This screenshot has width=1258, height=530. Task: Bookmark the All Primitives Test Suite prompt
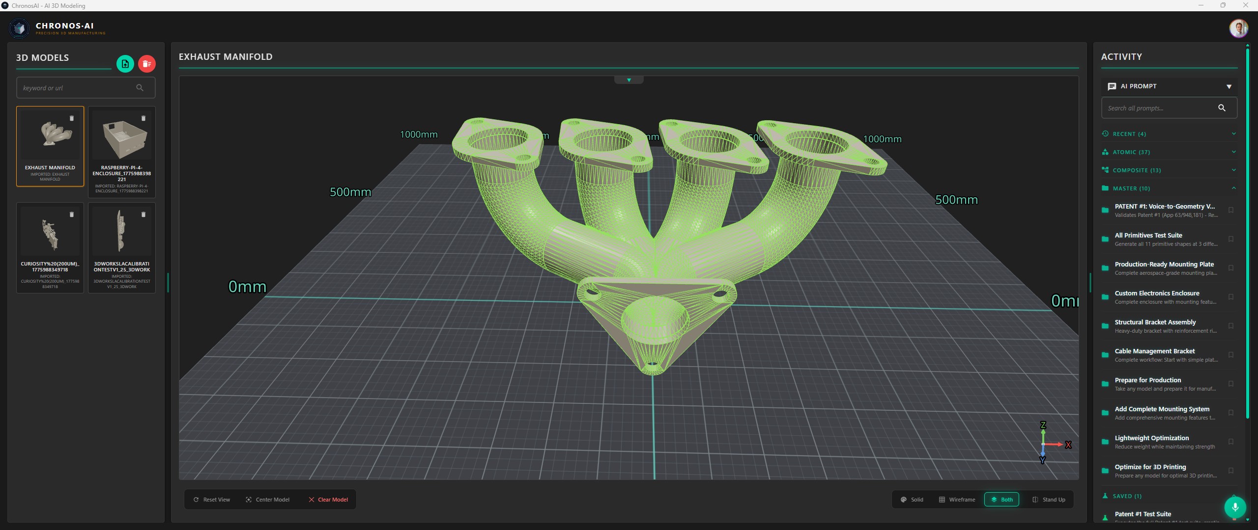point(1231,239)
